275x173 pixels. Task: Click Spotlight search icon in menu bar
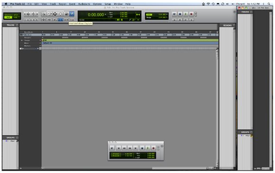[x=269, y=4]
